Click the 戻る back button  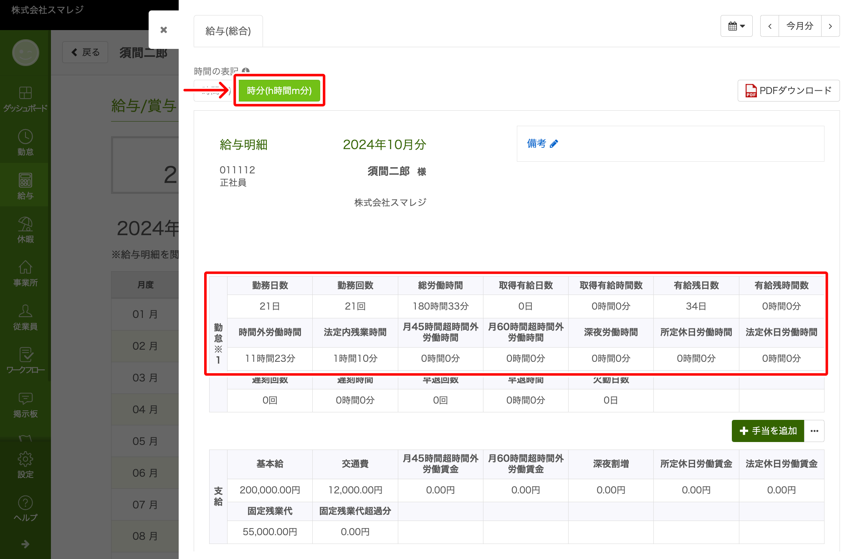click(85, 52)
